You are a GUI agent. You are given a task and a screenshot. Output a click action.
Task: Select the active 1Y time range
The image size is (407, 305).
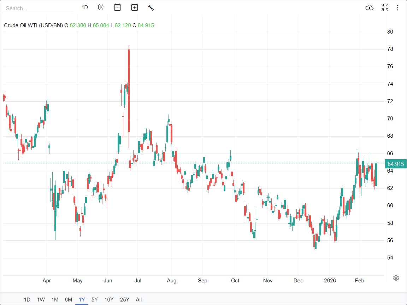pyautogui.click(x=82, y=300)
